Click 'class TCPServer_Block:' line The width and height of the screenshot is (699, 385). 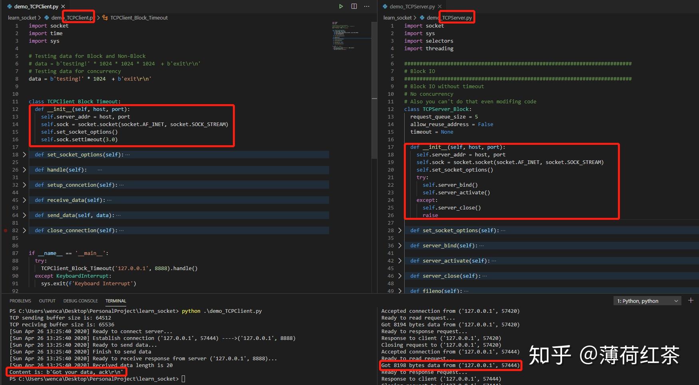pos(438,109)
